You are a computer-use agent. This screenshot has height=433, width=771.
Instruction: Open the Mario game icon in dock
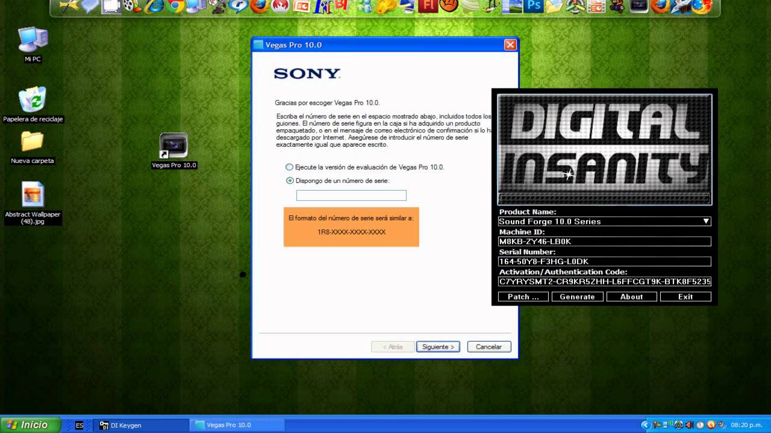616,6
